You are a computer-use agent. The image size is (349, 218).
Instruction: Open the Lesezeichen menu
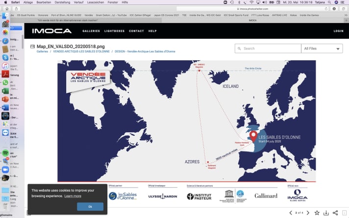[x=96, y=2]
